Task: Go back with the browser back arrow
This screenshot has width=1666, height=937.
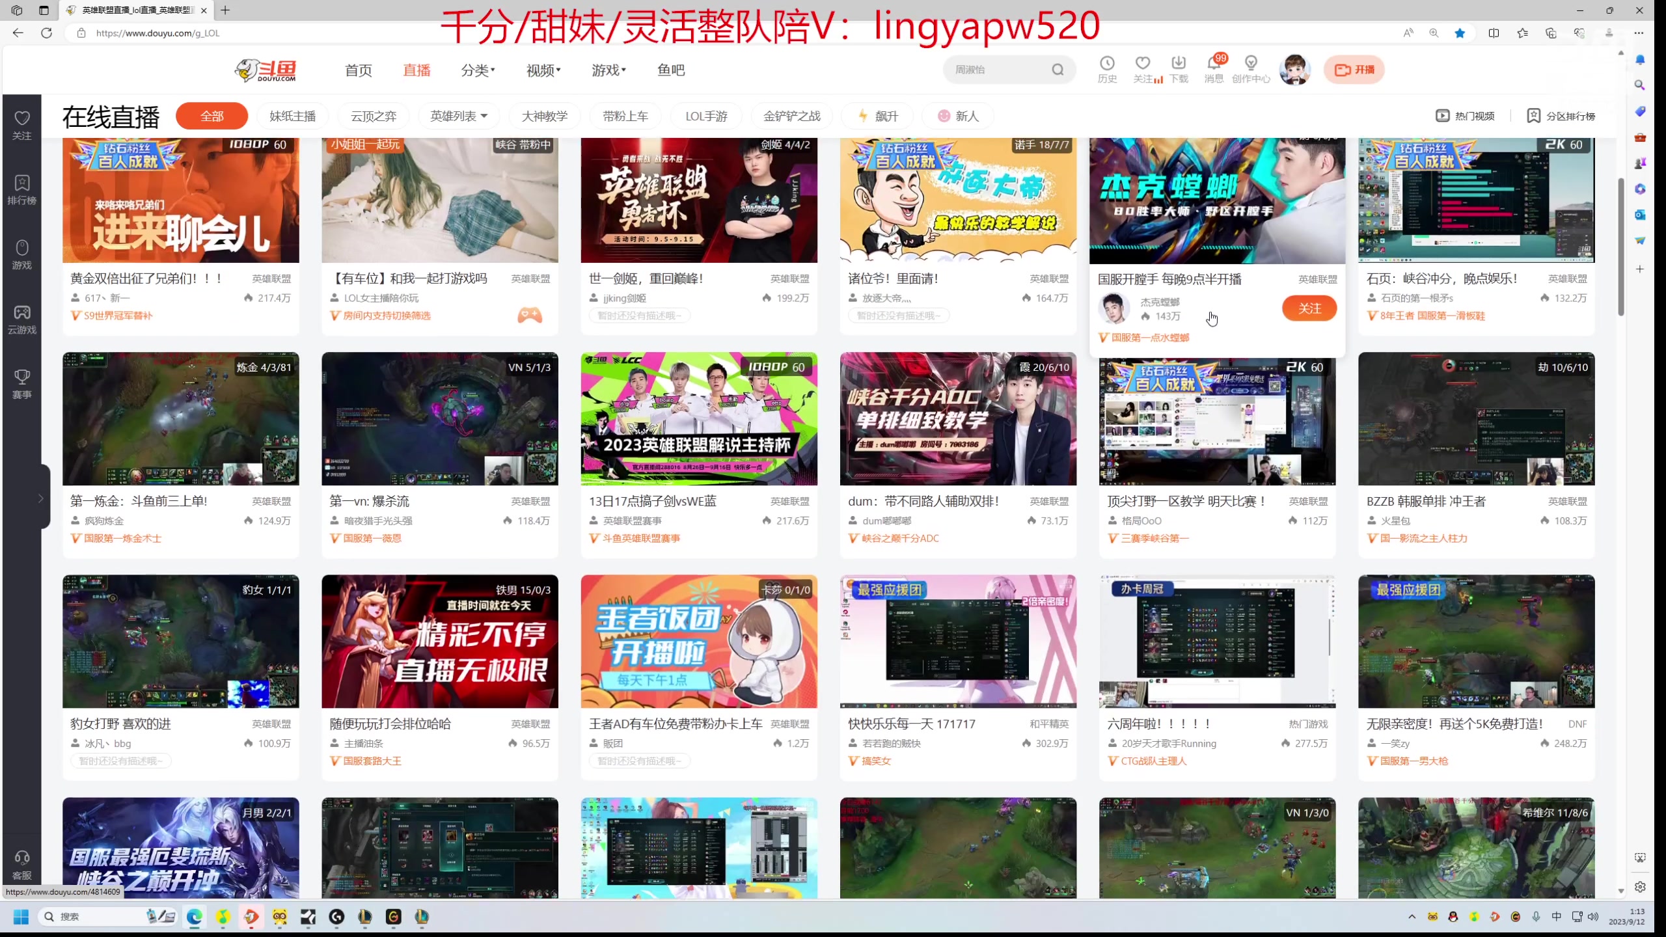Action: 18,33
